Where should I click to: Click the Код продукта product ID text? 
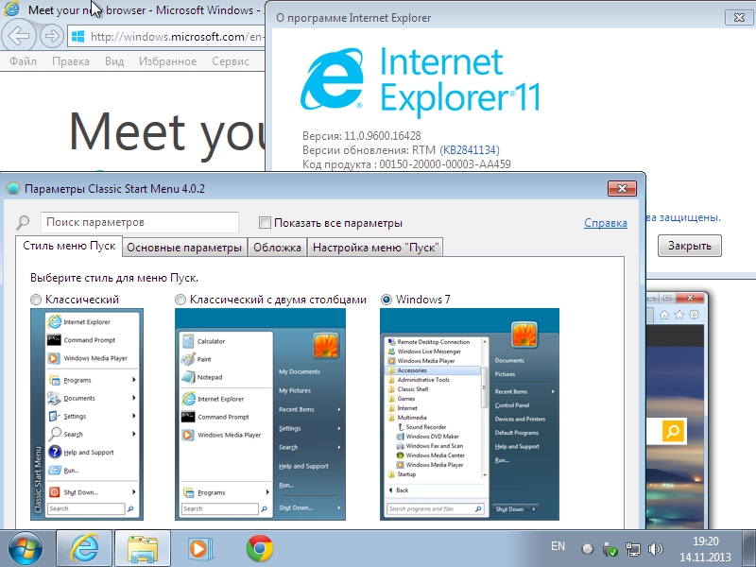coord(406,163)
